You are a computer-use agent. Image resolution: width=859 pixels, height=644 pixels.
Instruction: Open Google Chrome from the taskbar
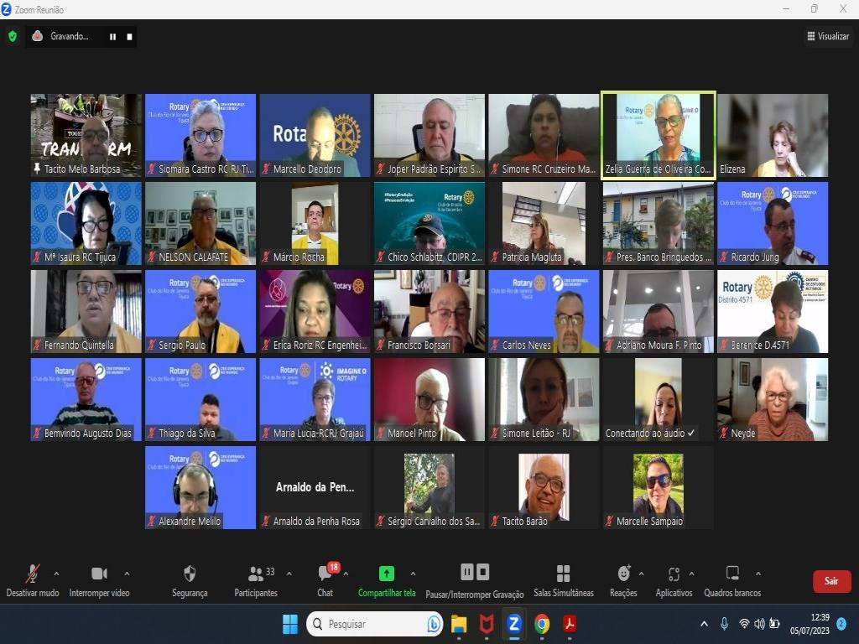pos(542,624)
